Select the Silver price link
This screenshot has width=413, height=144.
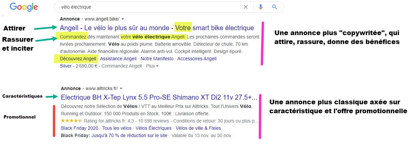66,66
